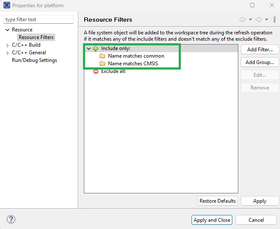280x229 pixels.
Task: Click the Add Group... button
Action: click(x=260, y=62)
